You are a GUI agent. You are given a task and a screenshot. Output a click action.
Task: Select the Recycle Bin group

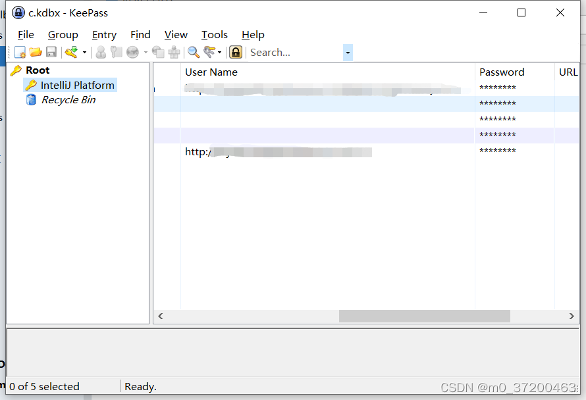pos(68,100)
